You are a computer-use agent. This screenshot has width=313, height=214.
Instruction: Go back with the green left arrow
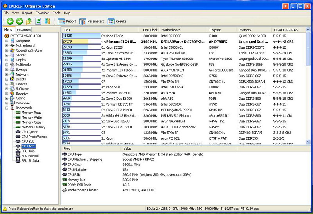[x=10, y=21]
